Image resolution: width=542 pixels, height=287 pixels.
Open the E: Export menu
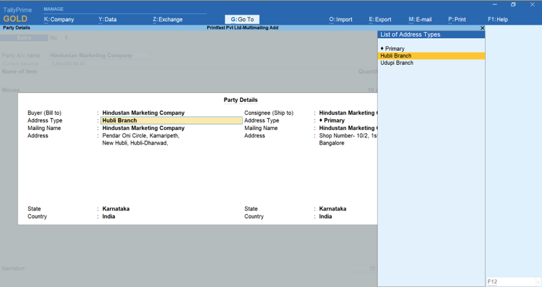(380, 20)
